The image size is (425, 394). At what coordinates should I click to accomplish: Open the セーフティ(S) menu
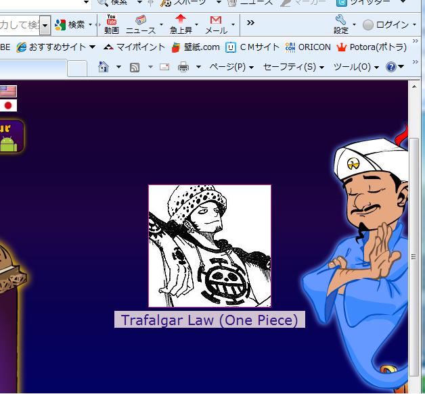(x=293, y=67)
